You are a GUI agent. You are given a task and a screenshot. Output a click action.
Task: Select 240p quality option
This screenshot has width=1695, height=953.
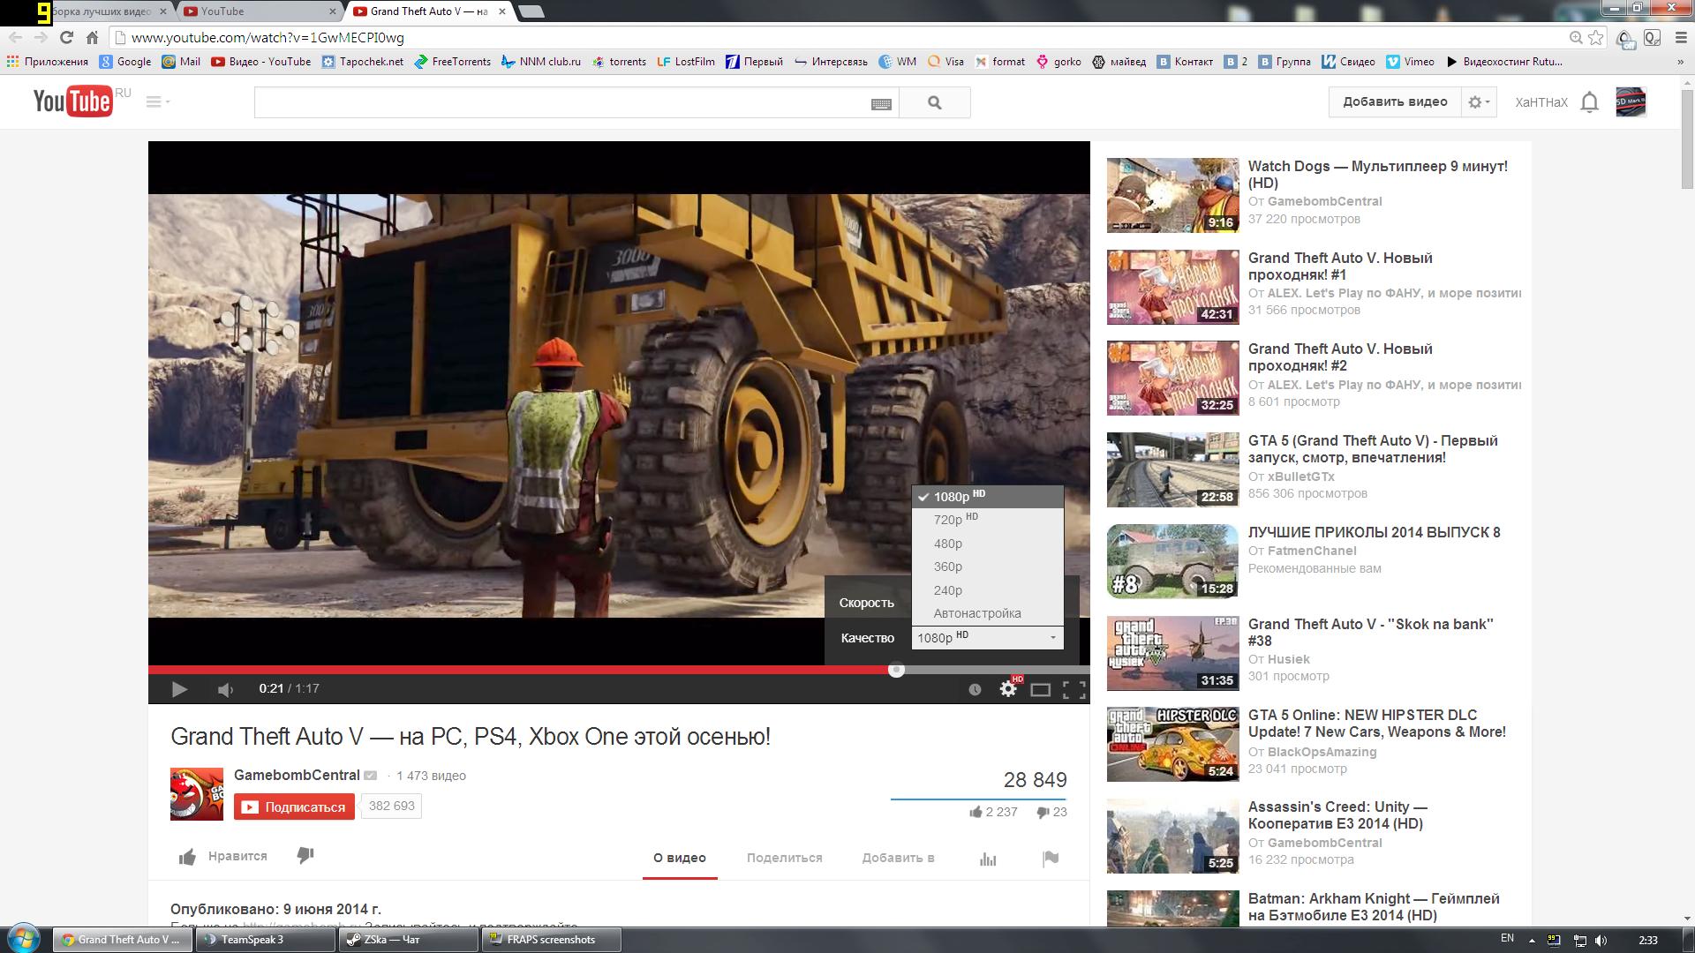click(x=987, y=590)
